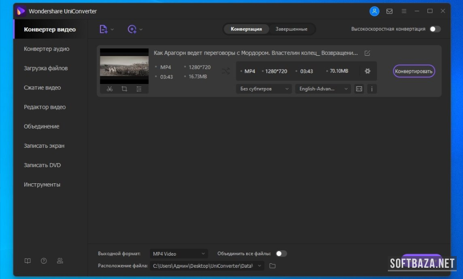Switch to the 'Завершенные' tab
Screen dimensions: 463x279
[x=292, y=29]
